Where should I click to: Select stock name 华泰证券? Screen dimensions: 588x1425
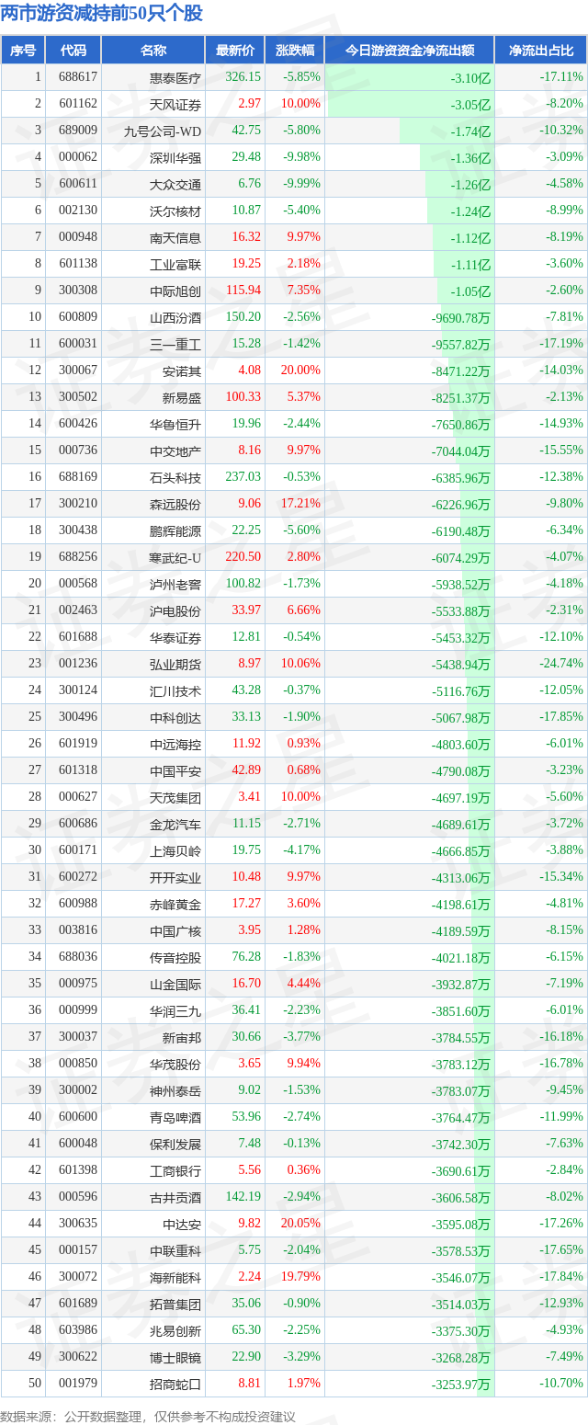(x=175, y=637)
